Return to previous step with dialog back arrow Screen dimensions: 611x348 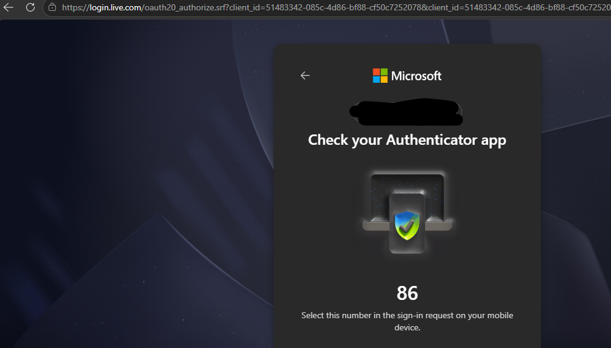point(305,75)
